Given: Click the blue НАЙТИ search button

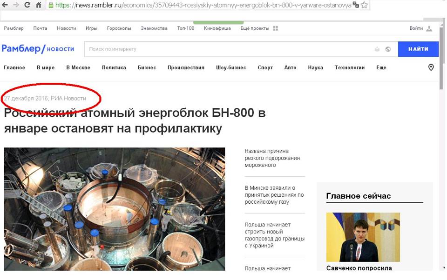Looking at the screenshot, I should (x=418, y=49).
